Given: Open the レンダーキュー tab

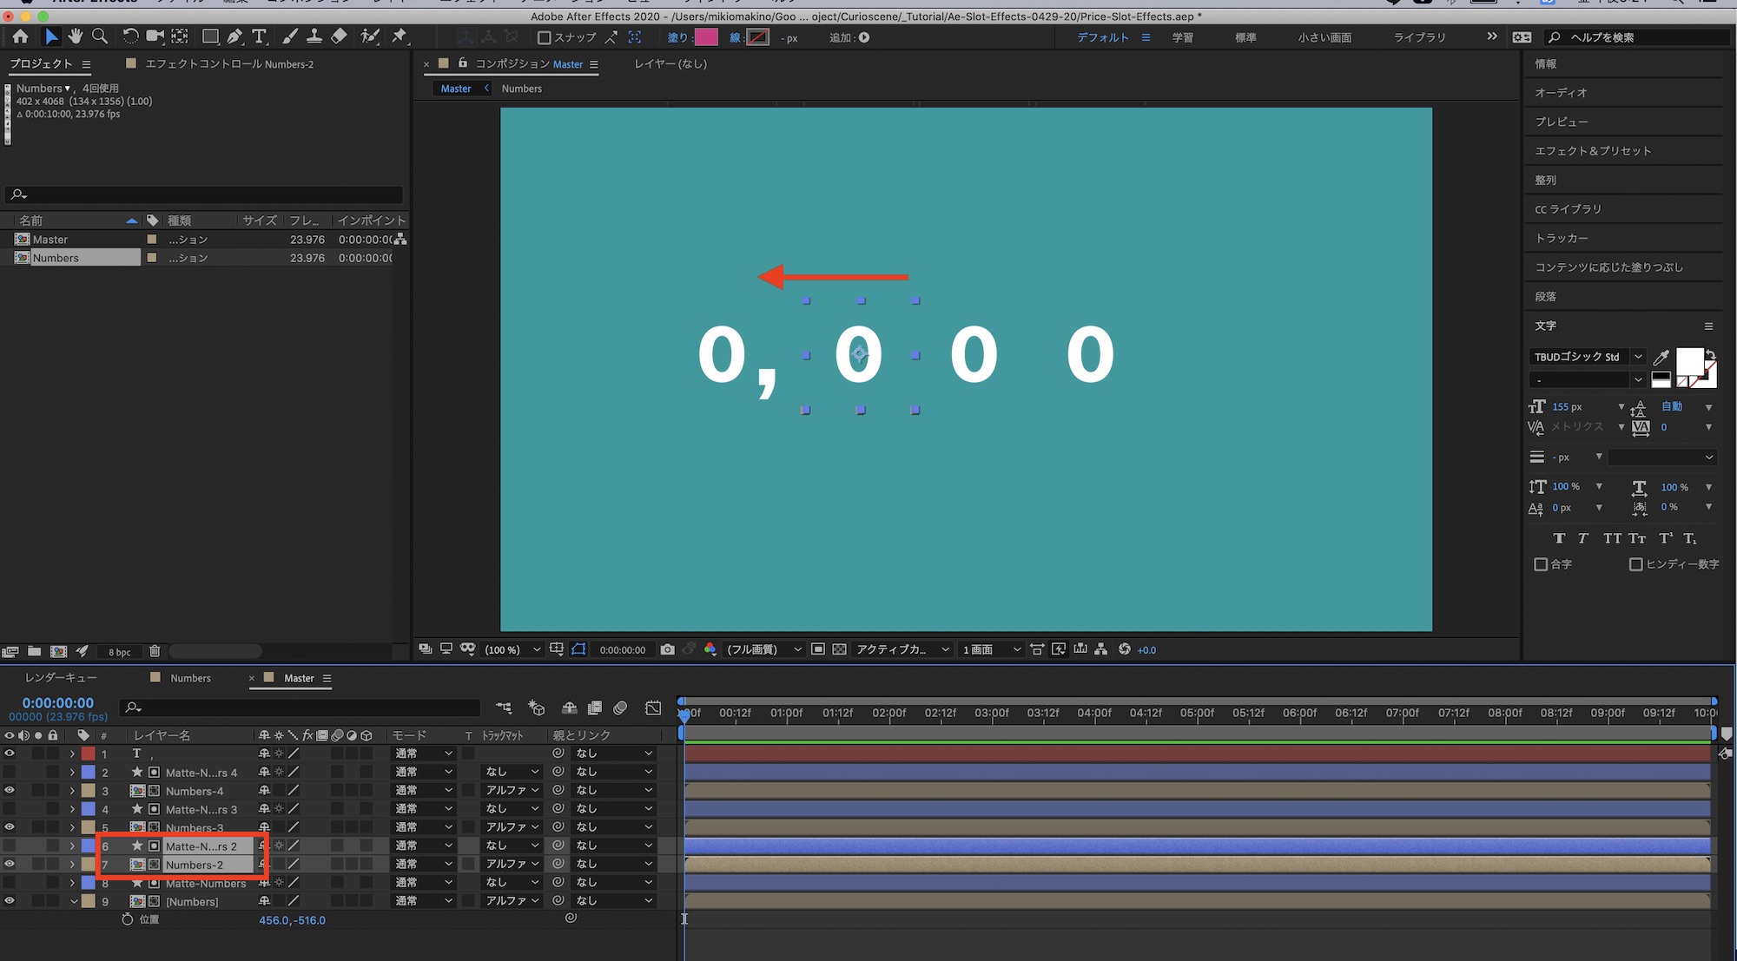Looking at the screenshot, I should tap(61, 678).
